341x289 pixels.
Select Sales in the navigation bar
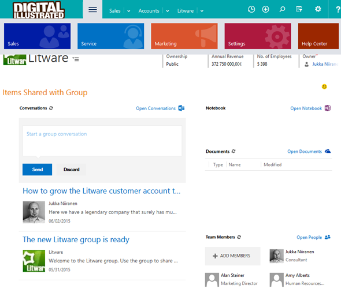click(115, 10)
